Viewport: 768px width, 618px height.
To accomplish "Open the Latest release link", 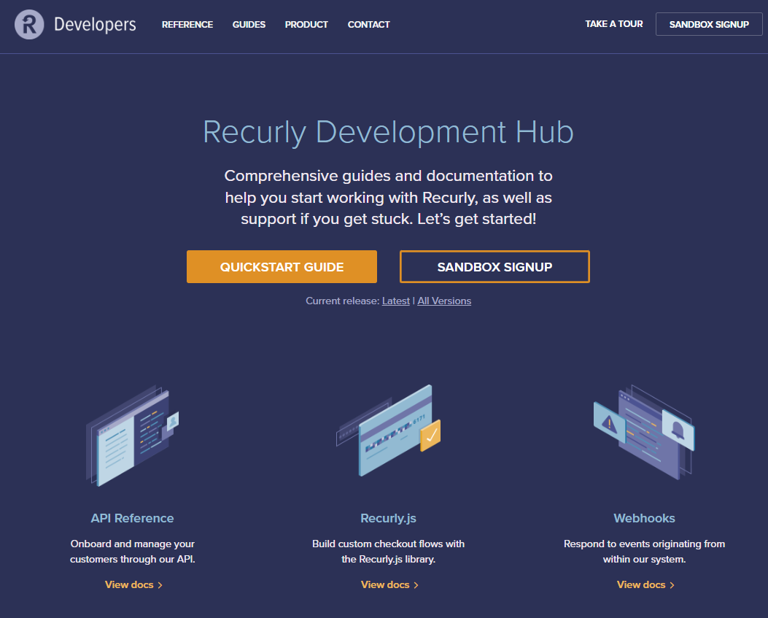I will (x=396, y=301).
